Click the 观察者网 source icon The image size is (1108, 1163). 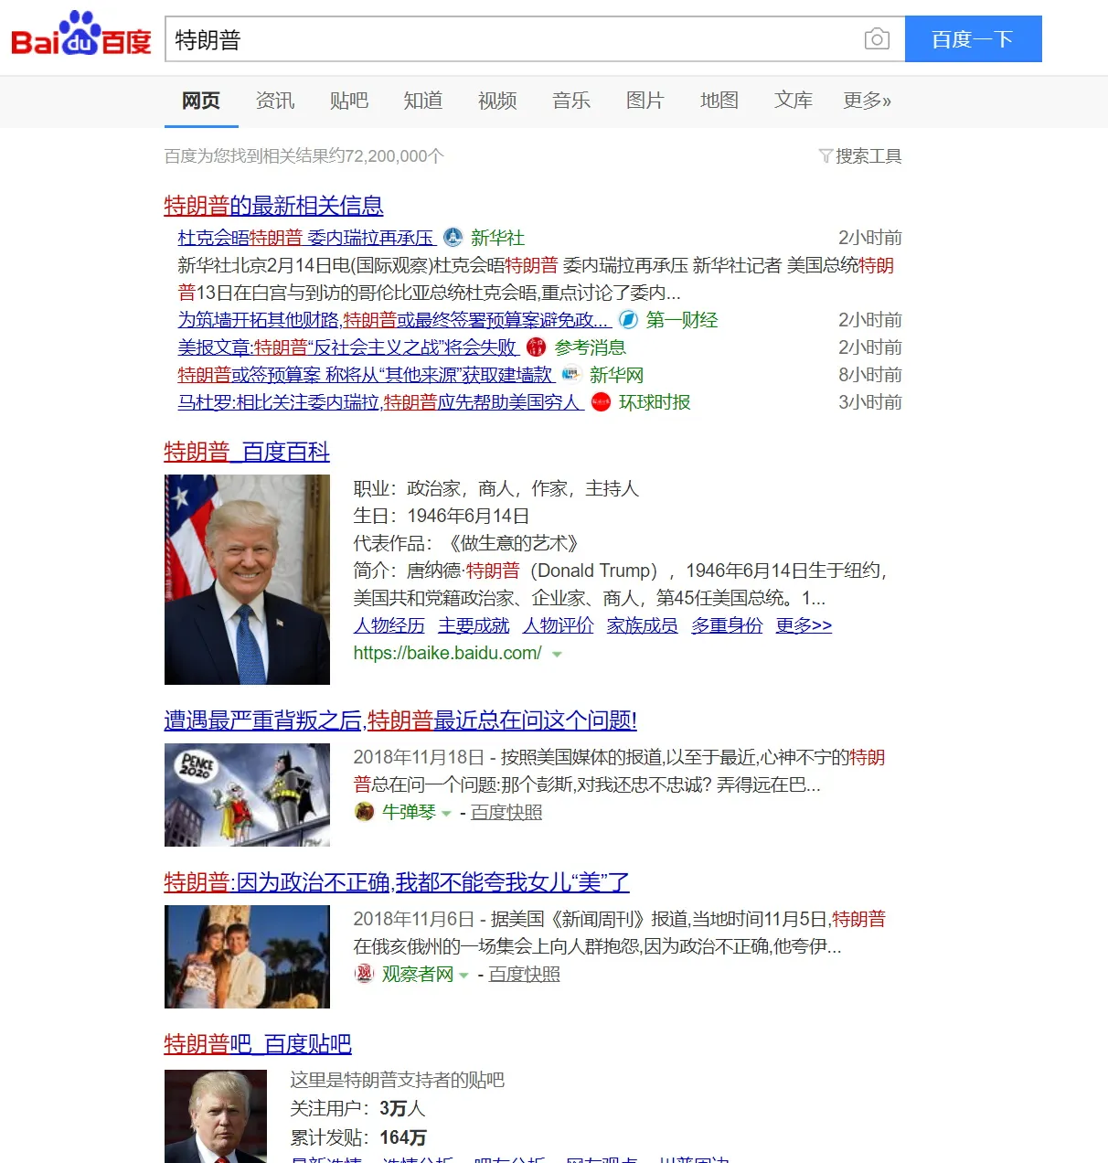[x=364, y=974]
